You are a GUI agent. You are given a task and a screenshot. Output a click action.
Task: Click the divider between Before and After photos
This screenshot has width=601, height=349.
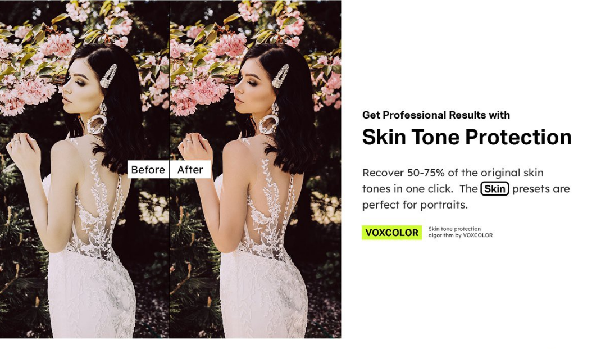[170, 169]
